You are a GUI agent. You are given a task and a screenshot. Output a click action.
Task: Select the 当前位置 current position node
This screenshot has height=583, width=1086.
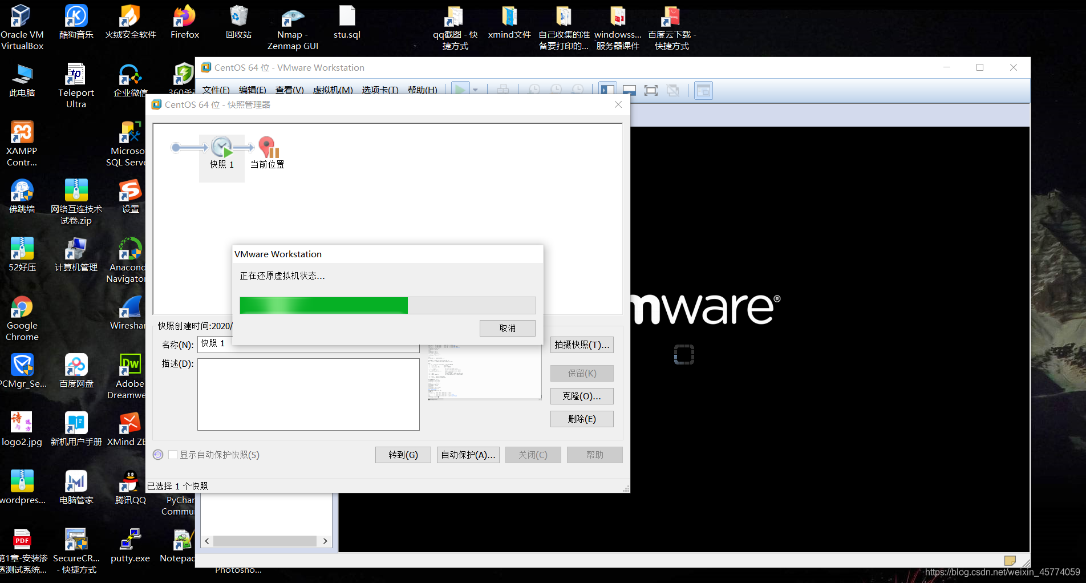point(268,153)
